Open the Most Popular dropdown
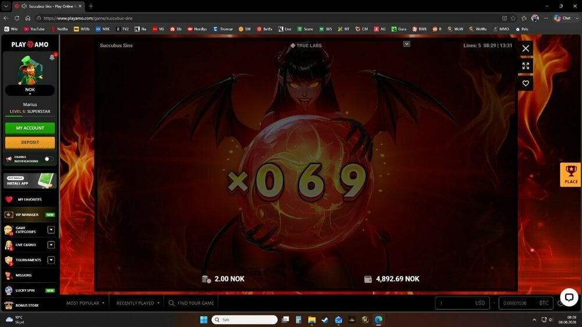This screenshot has width=582, height=327. click(x=86, y=303)
